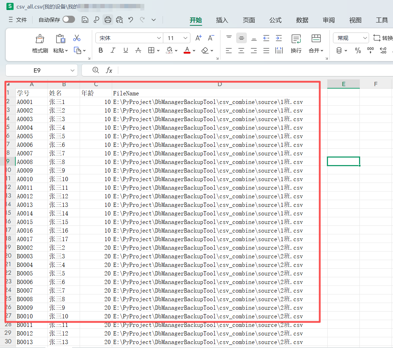393x348 pixels.
Task: Click Center horizontally icon
Action: click(242, 51)
